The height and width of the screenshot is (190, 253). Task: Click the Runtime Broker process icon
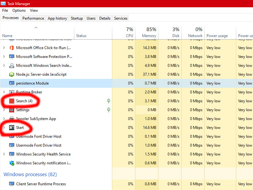tap(12, 92)
